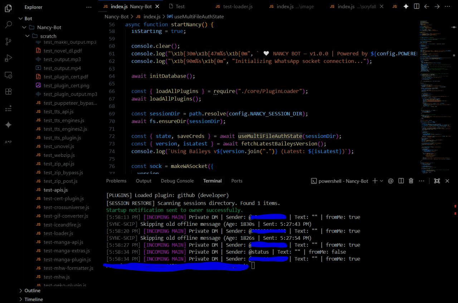458x303 pixels.
Task: Open the Source Control view
Action: click(x=8, y=42)
